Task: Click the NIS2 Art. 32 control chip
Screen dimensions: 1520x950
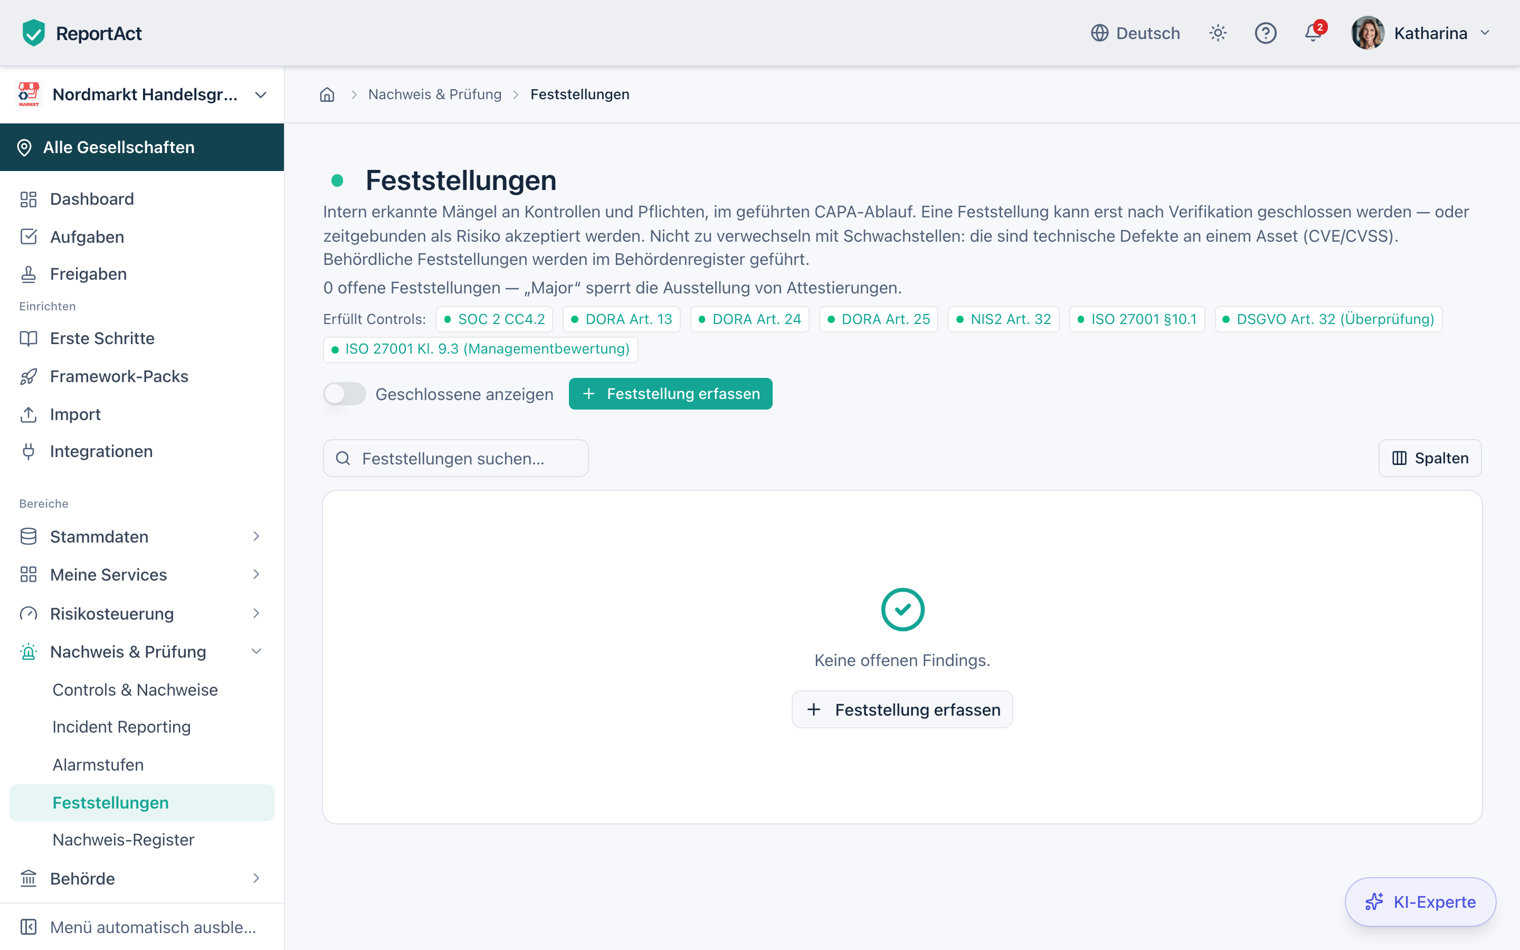Action: click(x=1003, y=319)
